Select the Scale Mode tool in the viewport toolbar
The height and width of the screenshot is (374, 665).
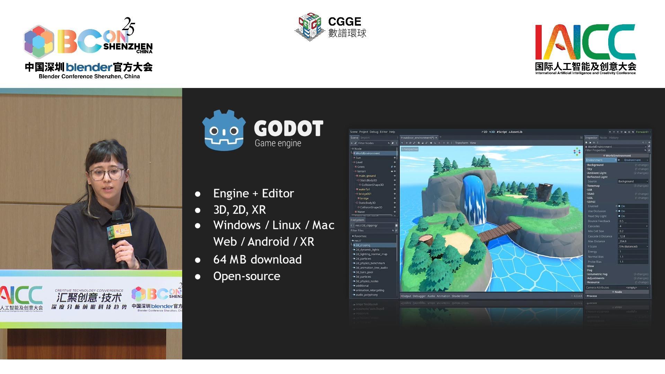[414, 143]
